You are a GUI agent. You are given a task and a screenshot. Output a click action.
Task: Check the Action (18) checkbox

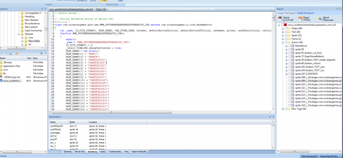pyautogui.click(x=286, y=43)
